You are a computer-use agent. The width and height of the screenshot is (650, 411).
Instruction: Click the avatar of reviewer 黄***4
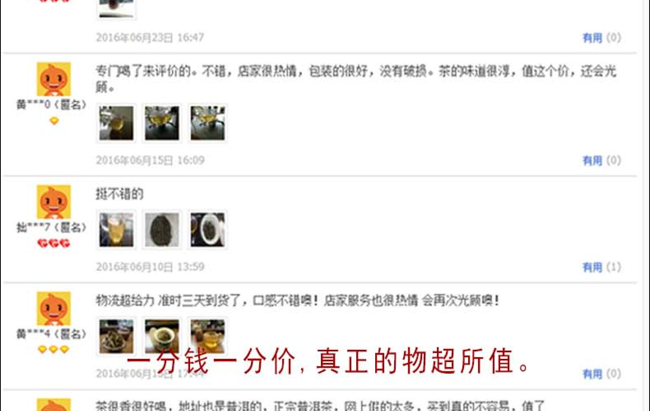[53, 309]
